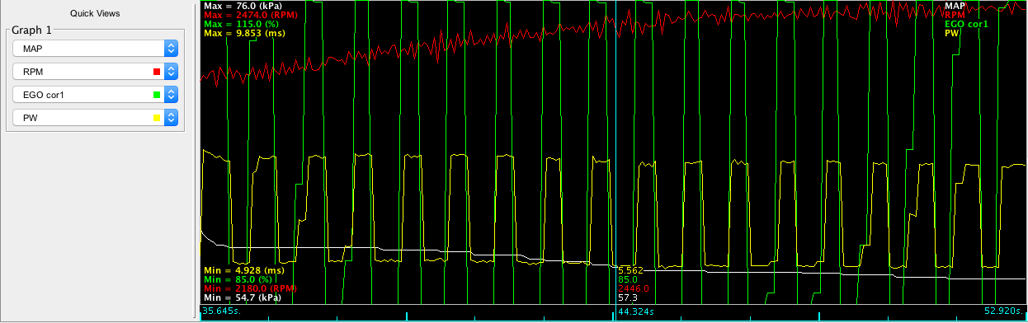This screenshot has height=323, width=1028.
Task: Click the MAP legend label in graph
Action: pyautogui.click(x=955, y=6)
